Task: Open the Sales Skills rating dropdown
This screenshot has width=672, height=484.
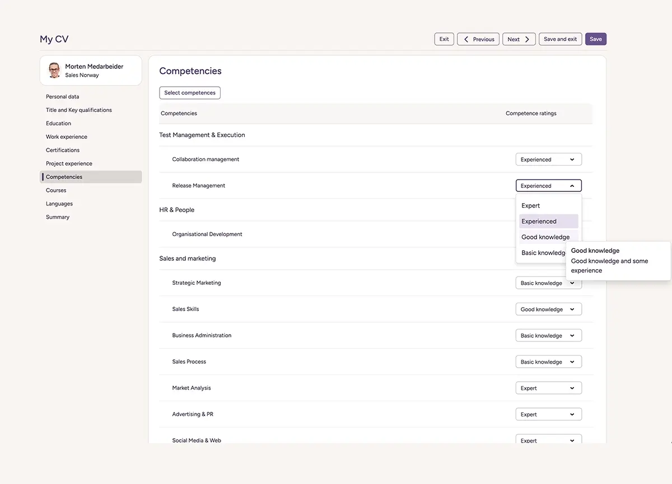Action: tap(548, 309)
